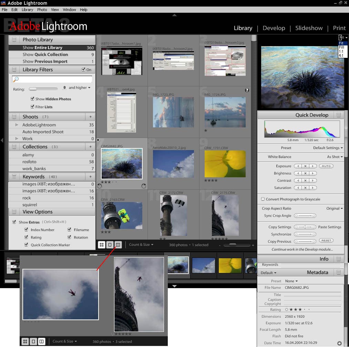Click question mark badge on IMG_1724 thumbnail
Image resolution: width=349 pixels, height=347 pixels.
tap(247, 90)
